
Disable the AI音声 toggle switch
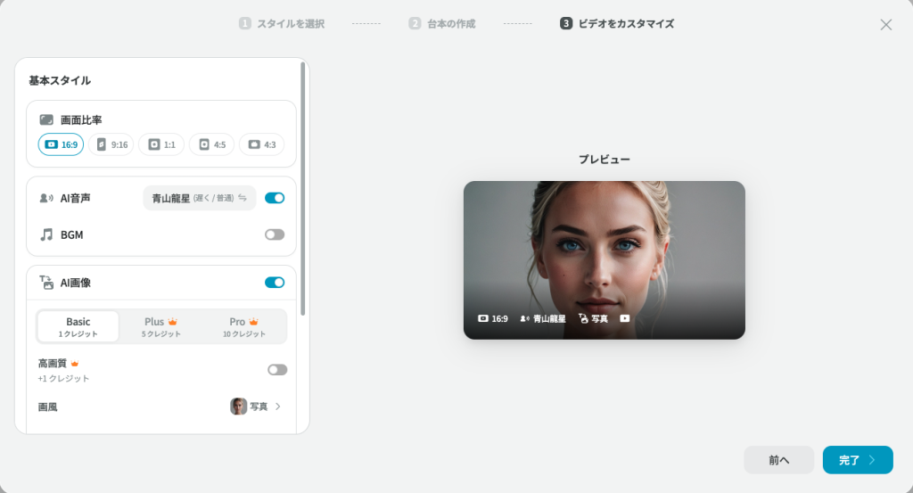click(x=275, y=198)
